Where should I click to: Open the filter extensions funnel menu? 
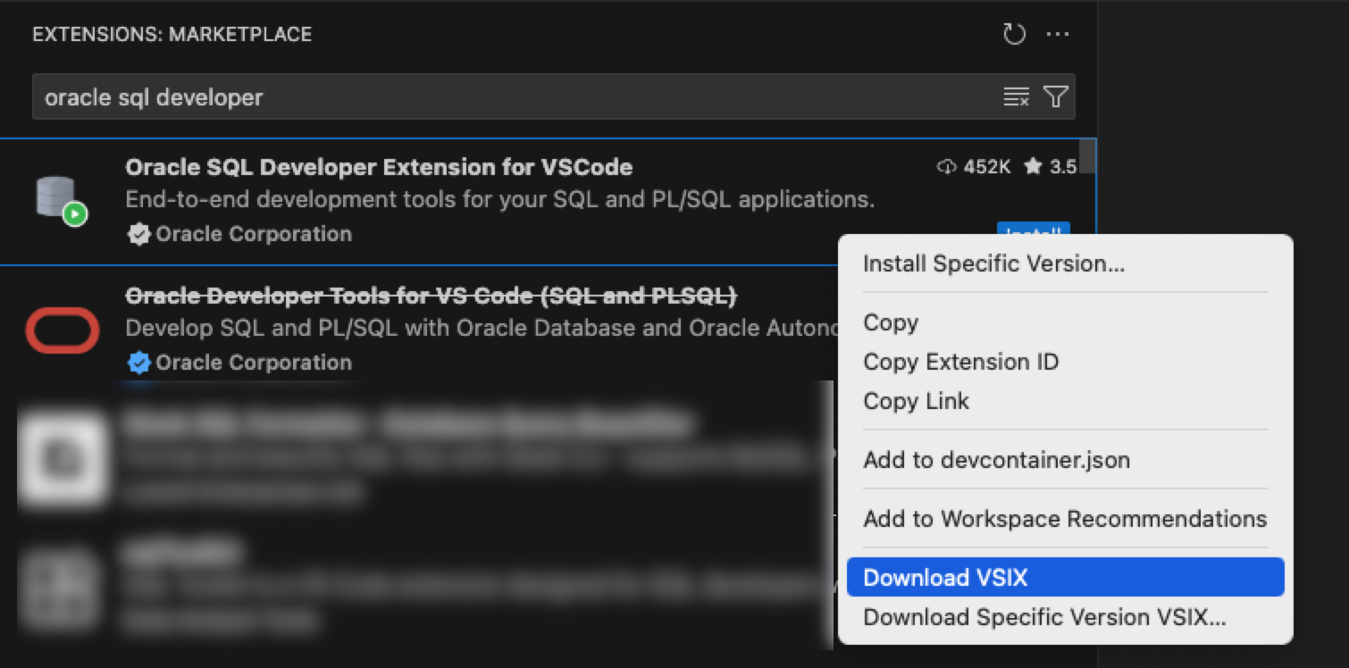tap(1056, 96)
